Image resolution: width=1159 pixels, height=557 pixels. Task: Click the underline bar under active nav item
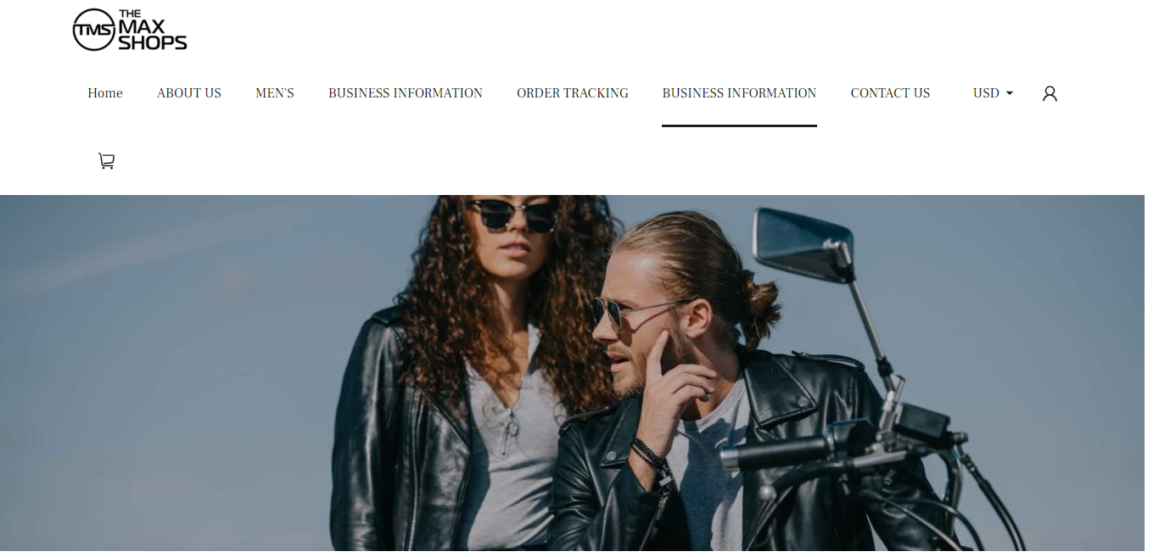739,125
